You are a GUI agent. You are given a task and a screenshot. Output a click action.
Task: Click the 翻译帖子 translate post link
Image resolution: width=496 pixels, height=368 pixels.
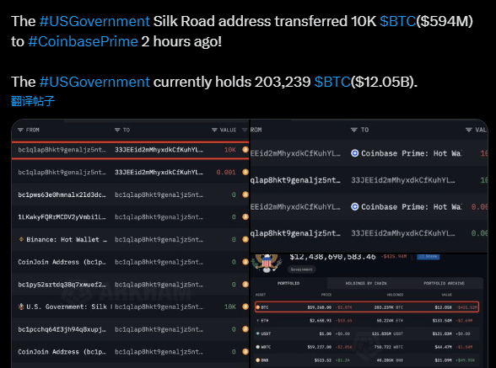[x=33, y=101]
